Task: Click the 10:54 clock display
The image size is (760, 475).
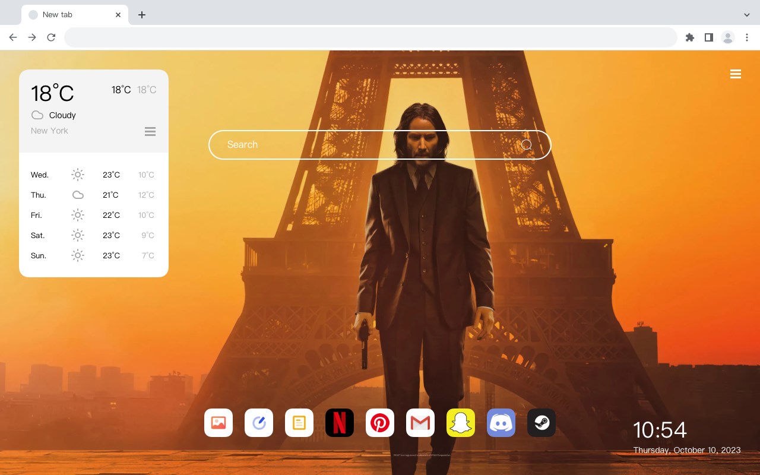Action: 660,430
